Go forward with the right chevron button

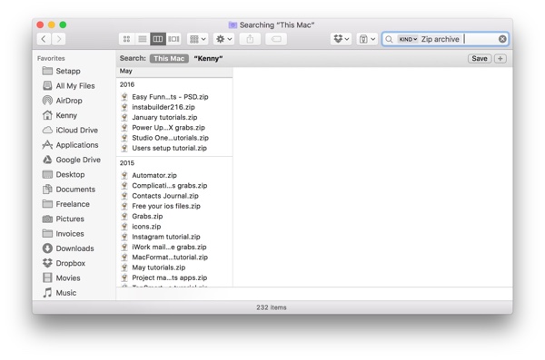tap(59, 39)
